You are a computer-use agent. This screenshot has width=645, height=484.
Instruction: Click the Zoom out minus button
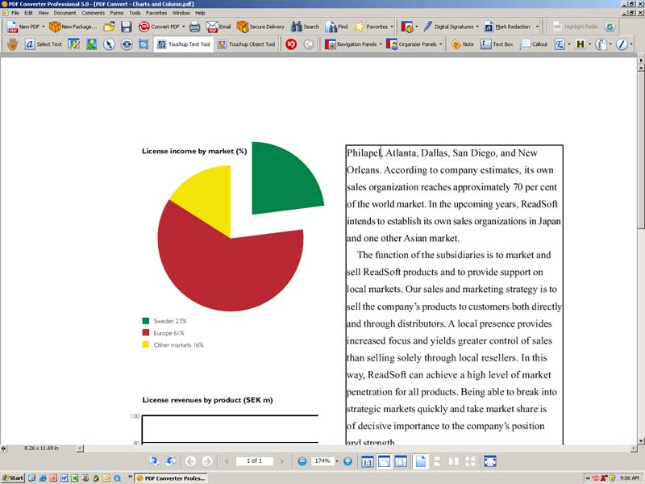click(302, 461)
